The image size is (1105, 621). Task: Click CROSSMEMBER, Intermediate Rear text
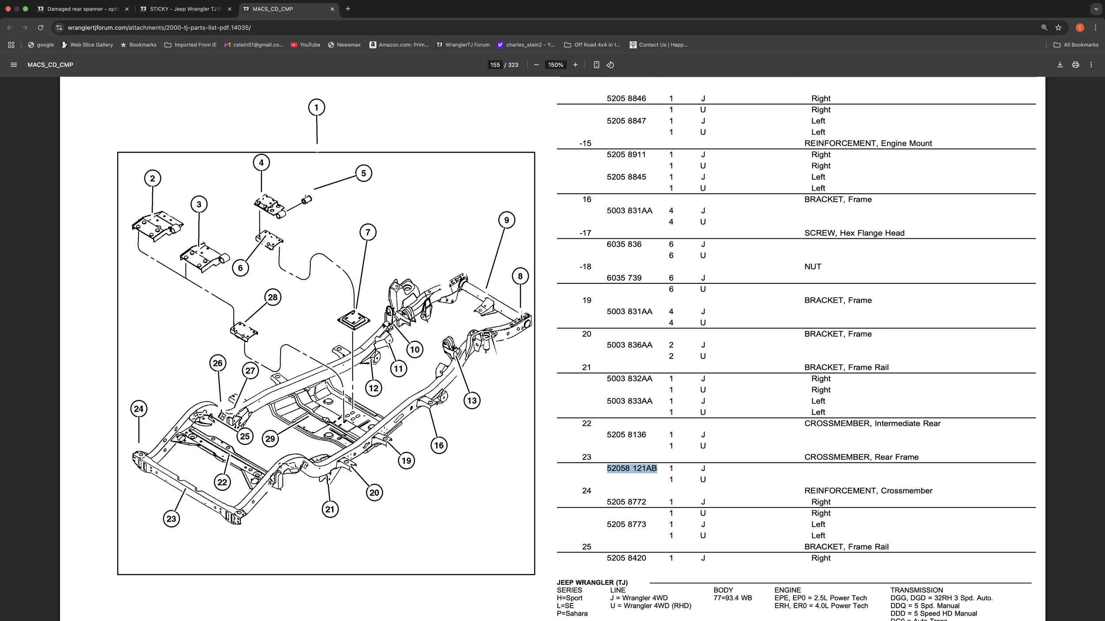coord(873,423)
